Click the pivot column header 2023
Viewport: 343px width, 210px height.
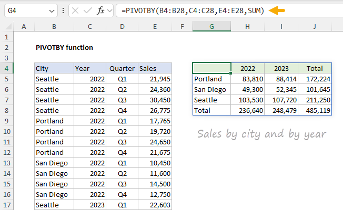pyautogui.click(x=281, y=68)
